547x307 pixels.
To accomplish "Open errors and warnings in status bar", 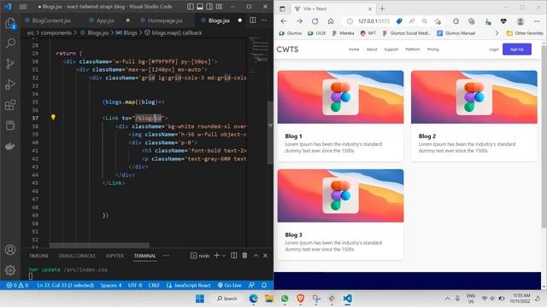I will click(x=17, y=285).
